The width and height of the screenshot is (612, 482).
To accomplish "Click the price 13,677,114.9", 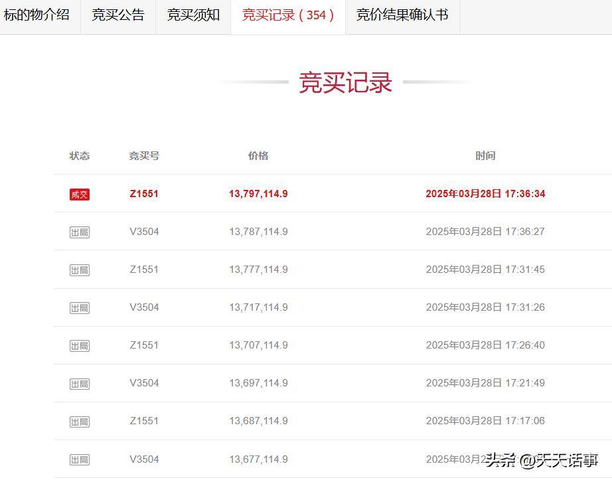I will [x=258, y=459].
